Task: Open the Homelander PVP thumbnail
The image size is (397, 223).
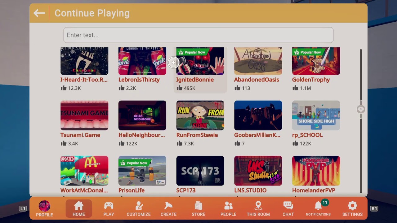Action: click(x=316, y=171)
